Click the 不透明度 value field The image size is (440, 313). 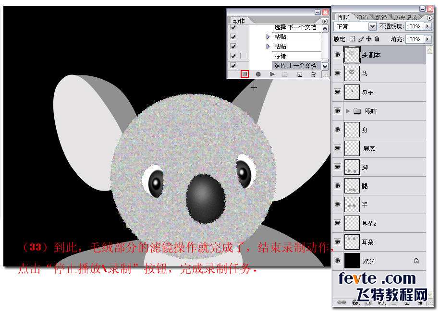click(x=415, y=26)
